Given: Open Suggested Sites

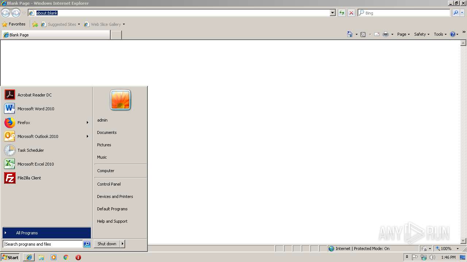Looking at the screenshot, I should point(60,24).
